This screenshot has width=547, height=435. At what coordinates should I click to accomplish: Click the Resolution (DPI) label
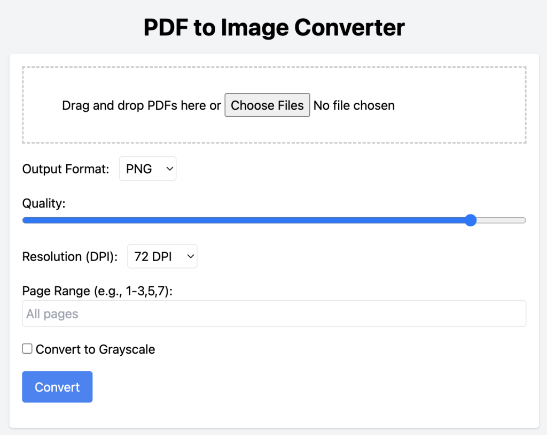tap(69, 256)
